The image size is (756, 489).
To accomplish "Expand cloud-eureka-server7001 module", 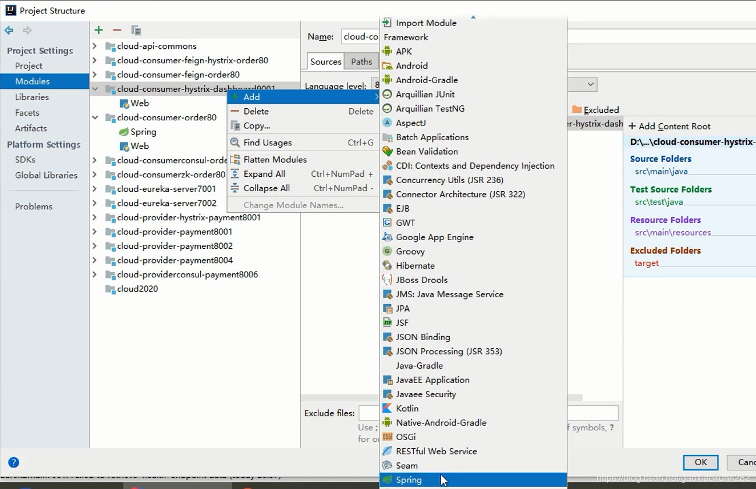I will pos(95,188).
